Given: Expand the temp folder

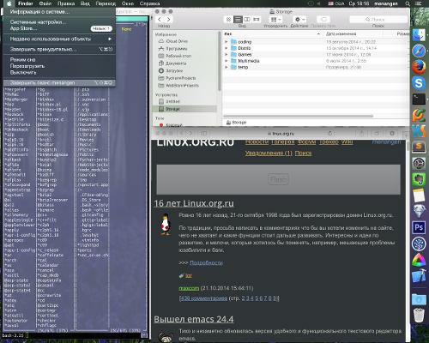Looking at the screenshot, I should [x=227, y=67].
